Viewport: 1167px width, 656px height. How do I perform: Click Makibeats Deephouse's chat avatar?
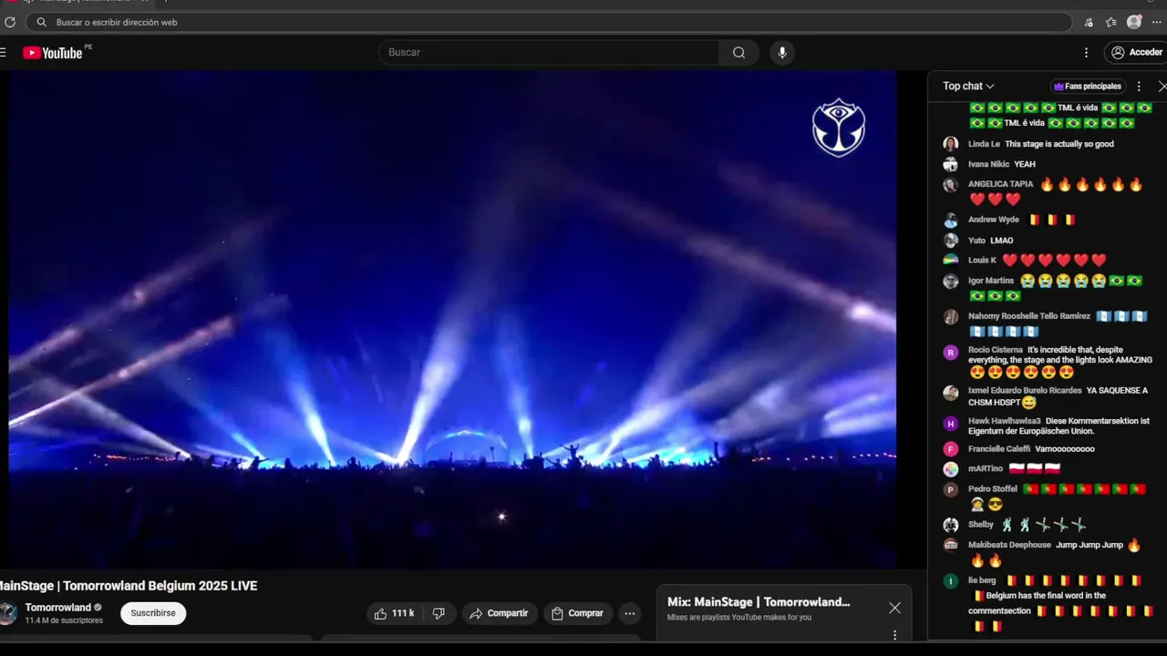click(950, 545)
